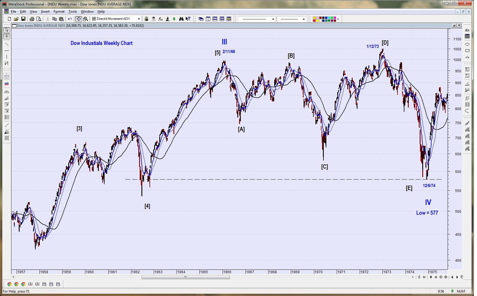Viewport: 477px width, 296px height.
Task: Open the Directnl Movement ADX indicator dropdown
Action: click(x=139, y=18)
